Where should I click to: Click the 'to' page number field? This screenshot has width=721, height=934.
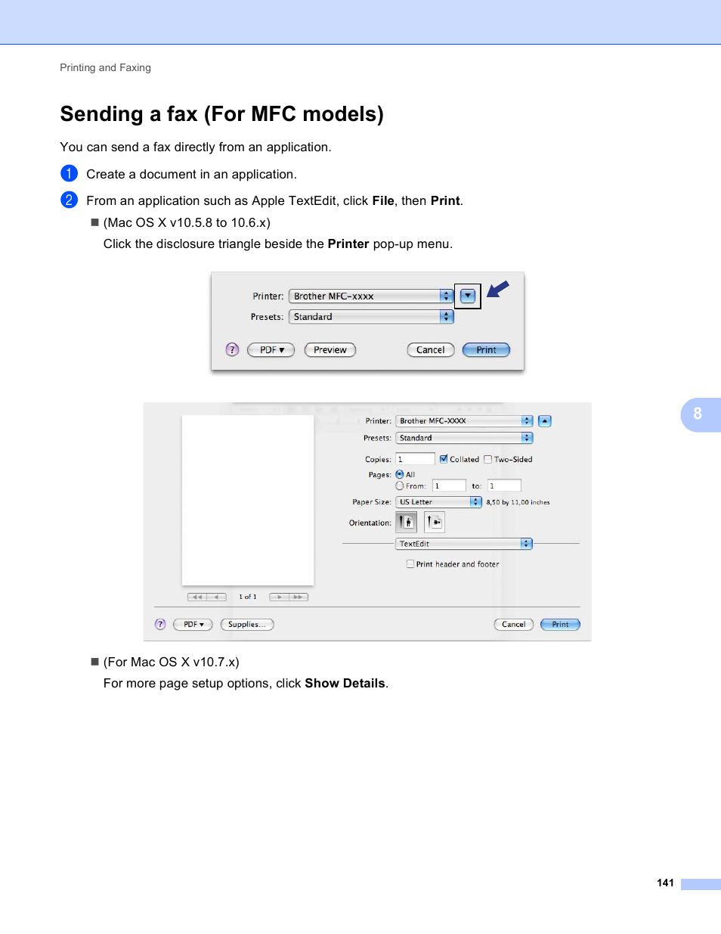[505, 486]
